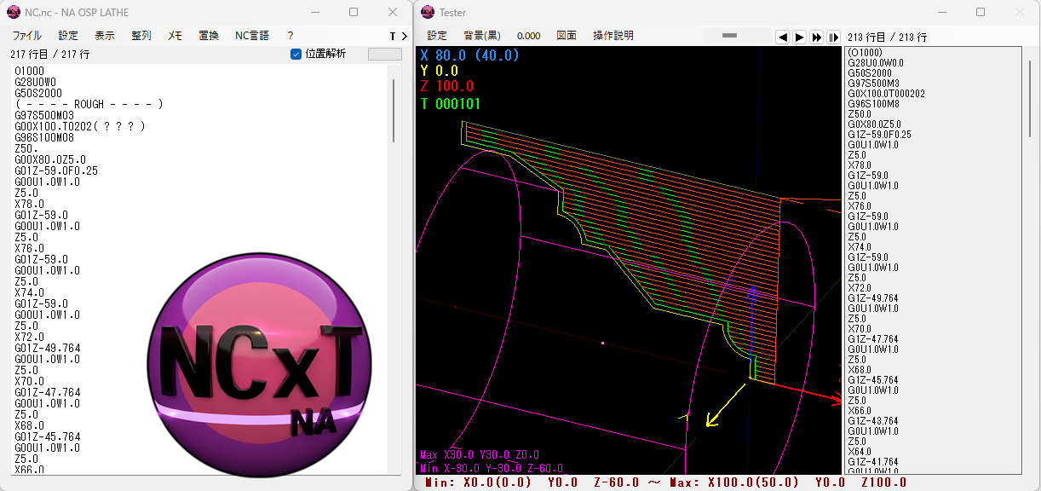Open the ファイル menu
The image size is (1041, 491).
point(26,36)
